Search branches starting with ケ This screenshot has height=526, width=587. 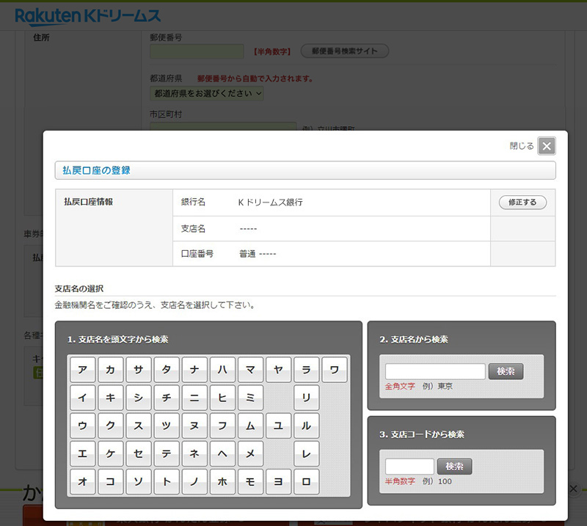tap(111, 454)
